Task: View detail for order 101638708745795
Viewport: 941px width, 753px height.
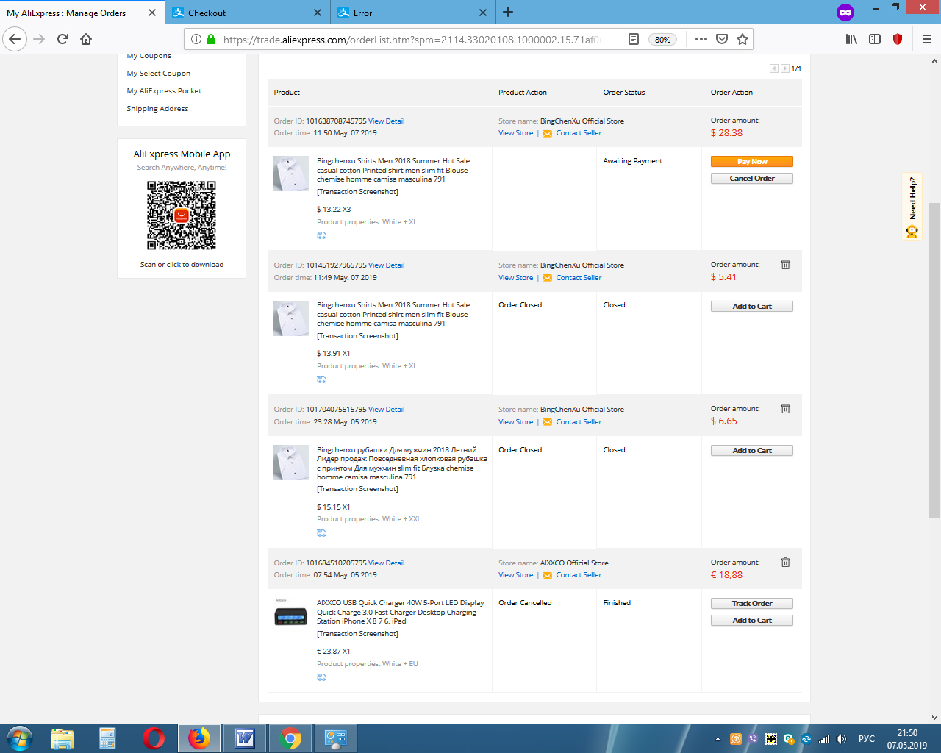Action: click(x=387, y=121)
